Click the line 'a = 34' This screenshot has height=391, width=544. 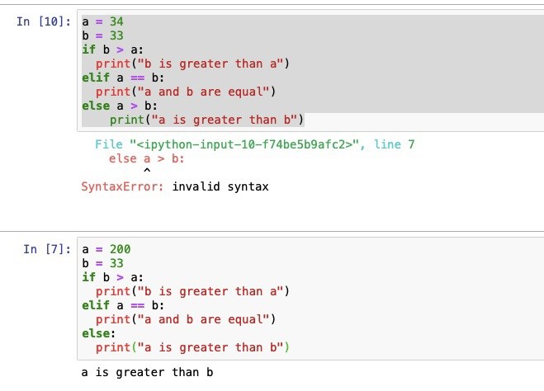pos(102,21)
